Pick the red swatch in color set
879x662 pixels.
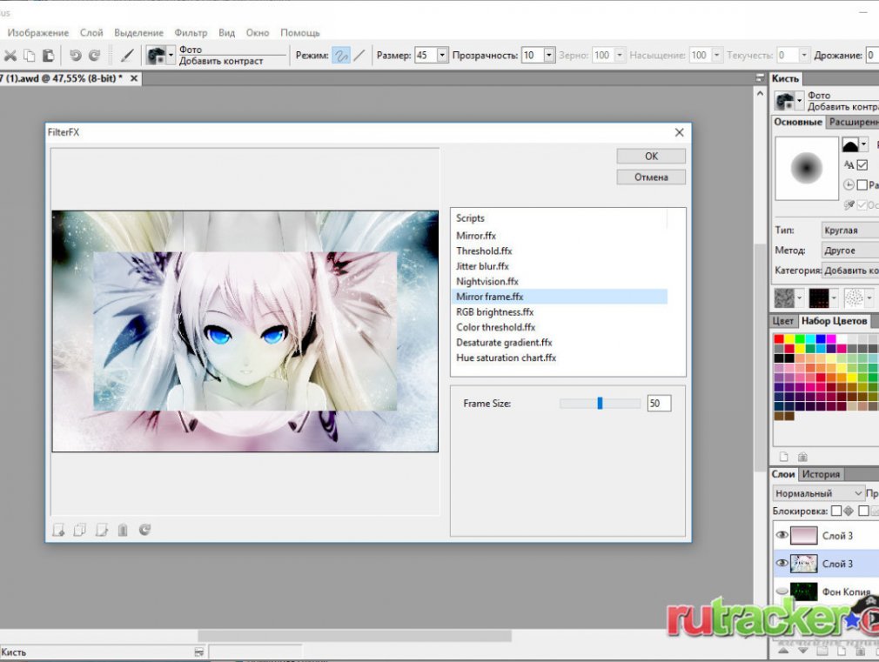click(779, 338)
